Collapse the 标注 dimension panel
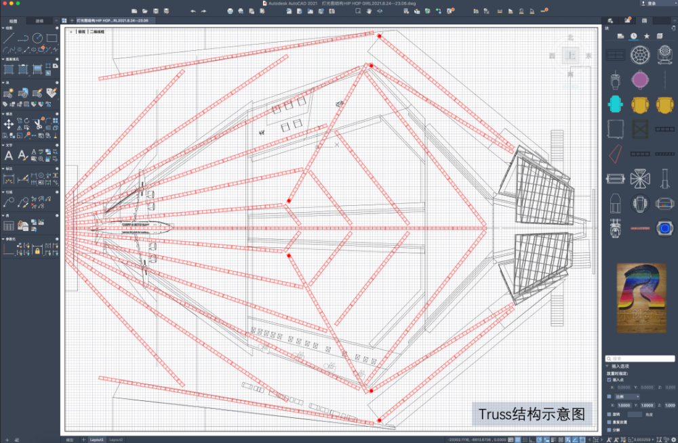The image size is (678, 443). pos(3,169)
